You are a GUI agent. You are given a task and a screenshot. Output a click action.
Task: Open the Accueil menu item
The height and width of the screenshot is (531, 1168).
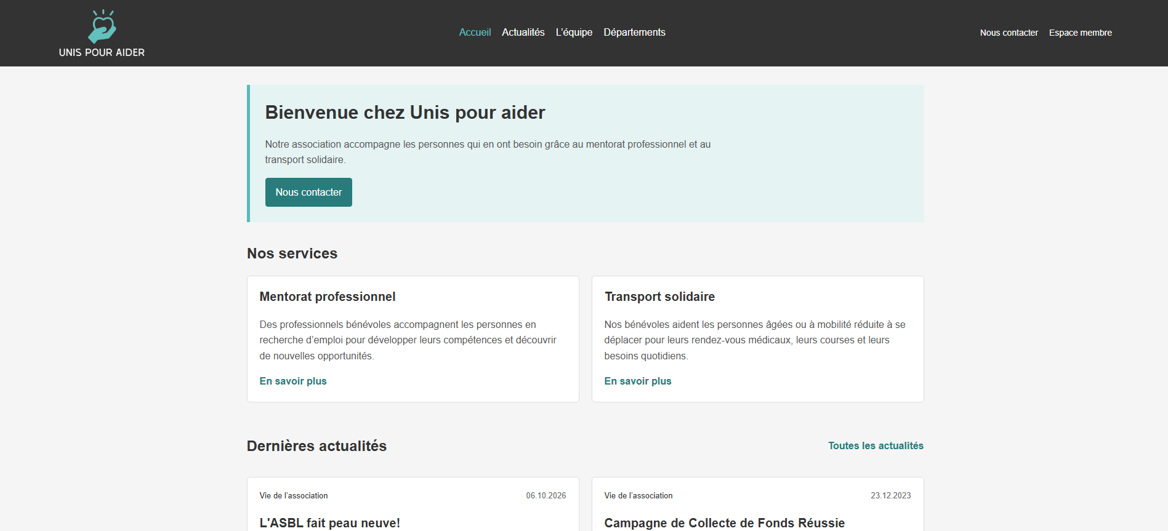[475, 33]
